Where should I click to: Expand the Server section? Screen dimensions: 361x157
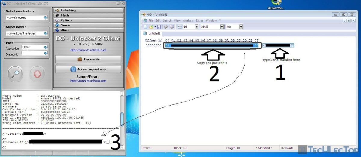coord(88,25)
